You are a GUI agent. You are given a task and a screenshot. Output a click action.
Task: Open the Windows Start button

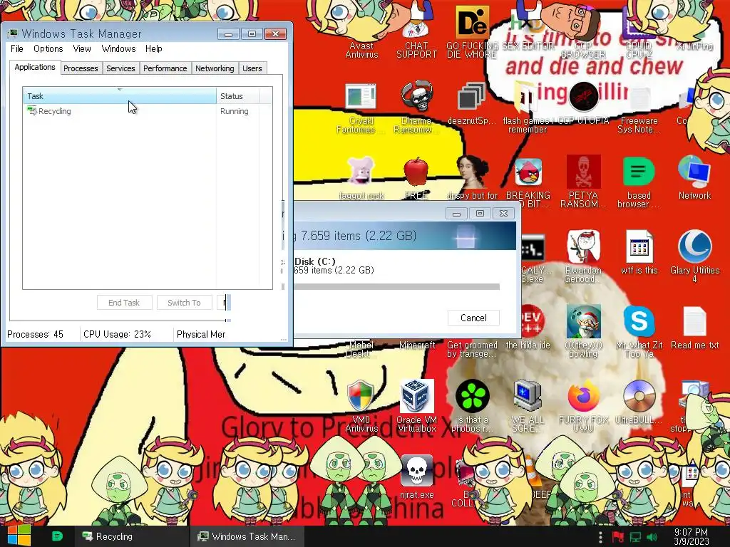tap(19, 536)
